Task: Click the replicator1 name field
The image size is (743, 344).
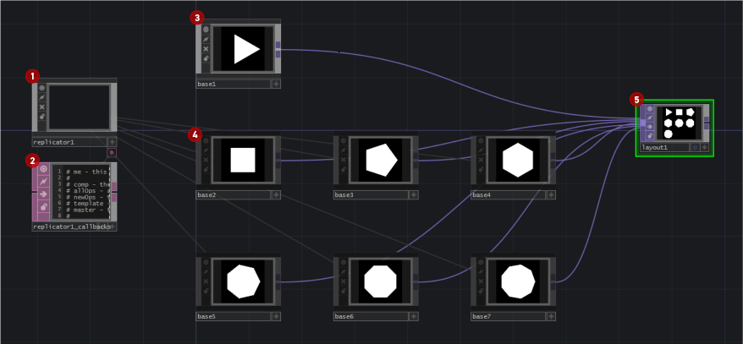Action: pyautogui.click(x=69, y=142)
